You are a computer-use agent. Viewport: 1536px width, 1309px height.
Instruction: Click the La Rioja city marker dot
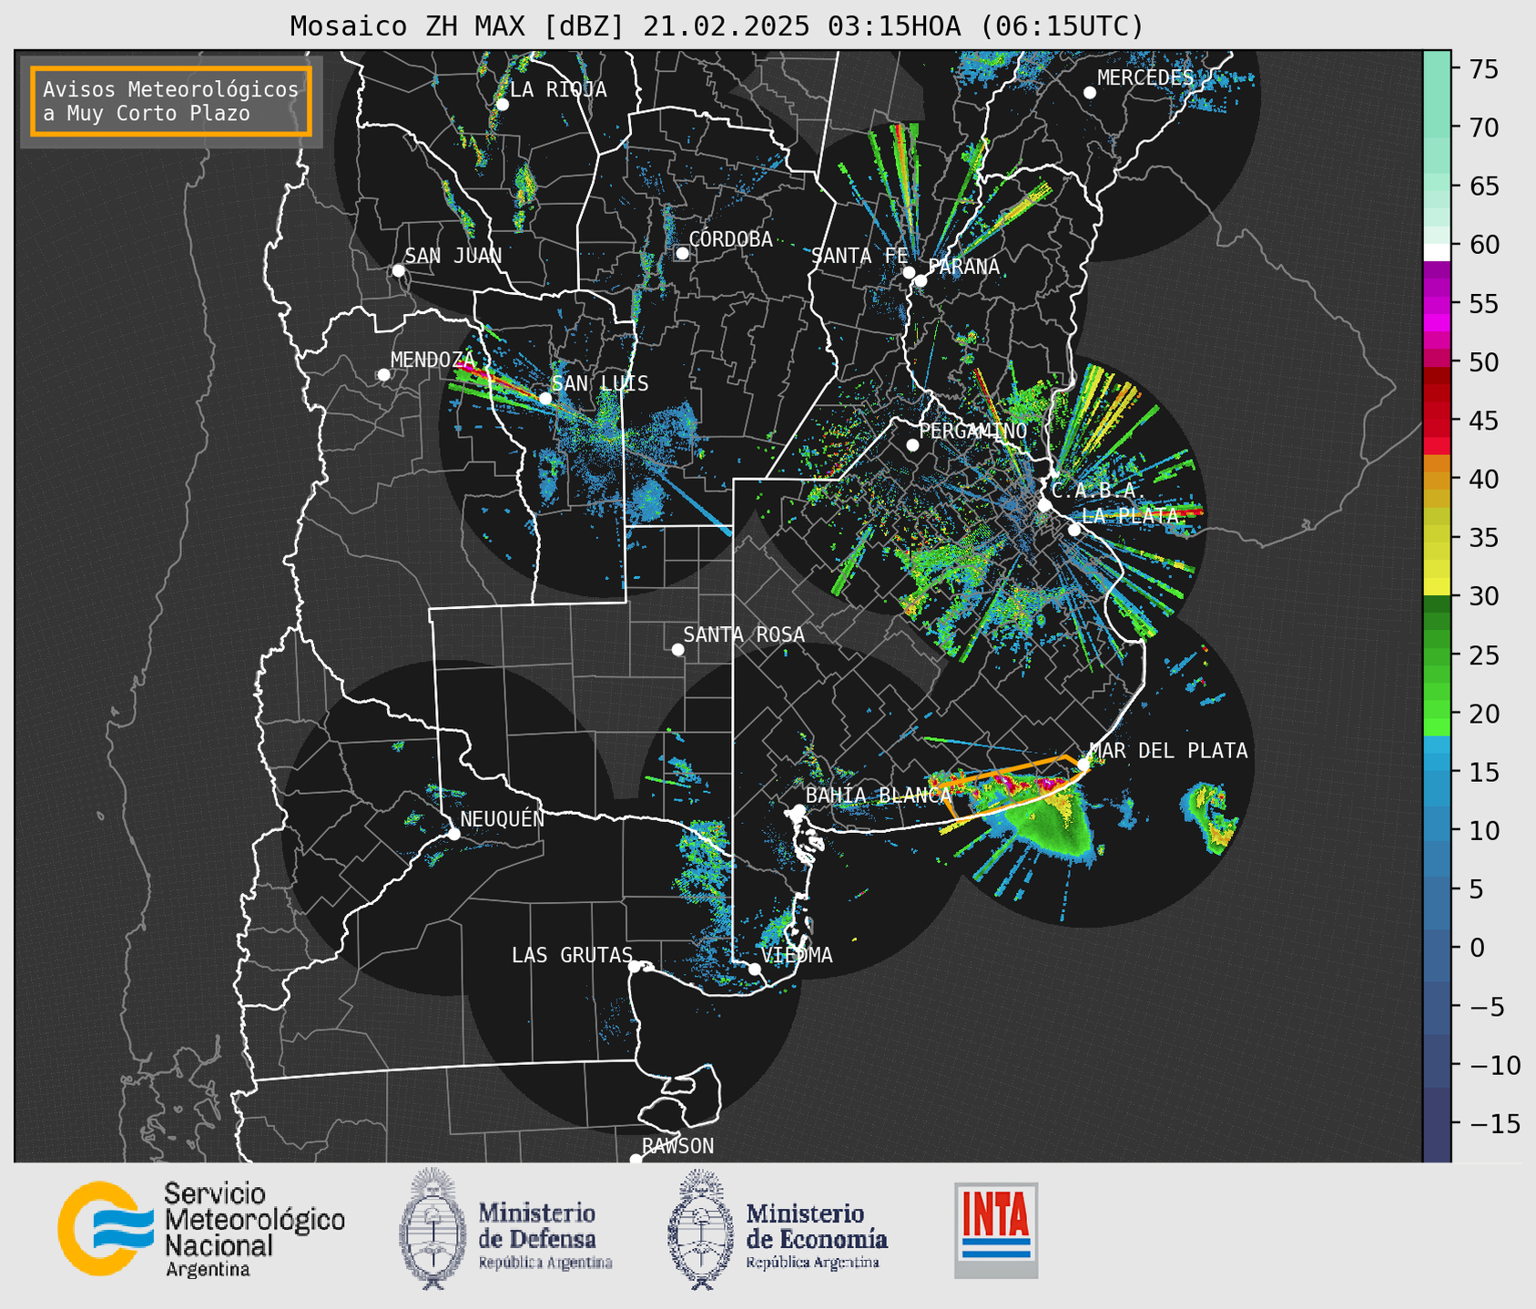(x=503, y=105)
